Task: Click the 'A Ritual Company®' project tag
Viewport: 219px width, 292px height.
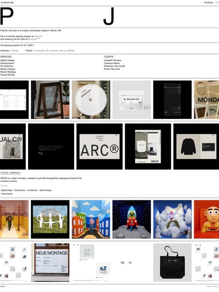Action: tap(10, 173)
